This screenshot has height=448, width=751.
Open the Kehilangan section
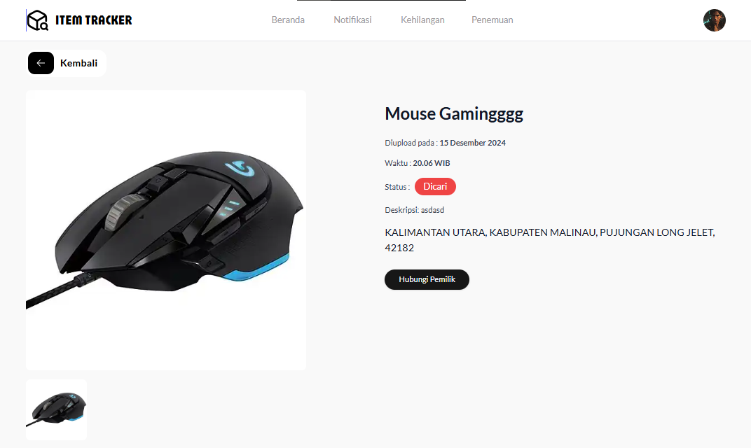click(422, 20)
